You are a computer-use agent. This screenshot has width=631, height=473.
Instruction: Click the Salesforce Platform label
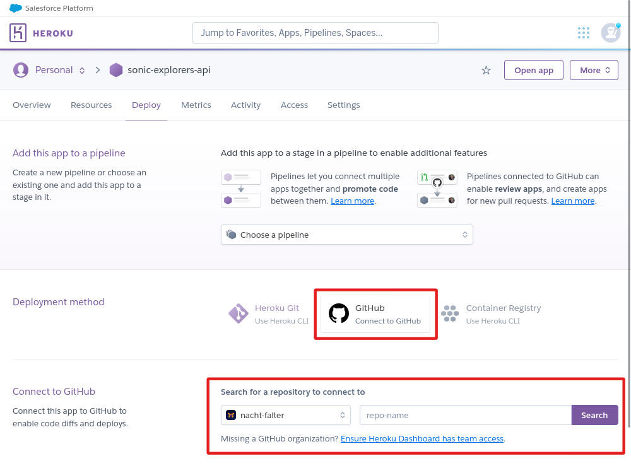(59, 8)
